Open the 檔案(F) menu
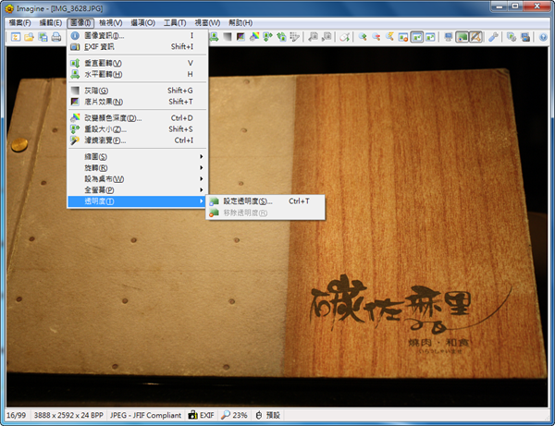The height and width of the screenshot is (426, 555). (19, 23)
